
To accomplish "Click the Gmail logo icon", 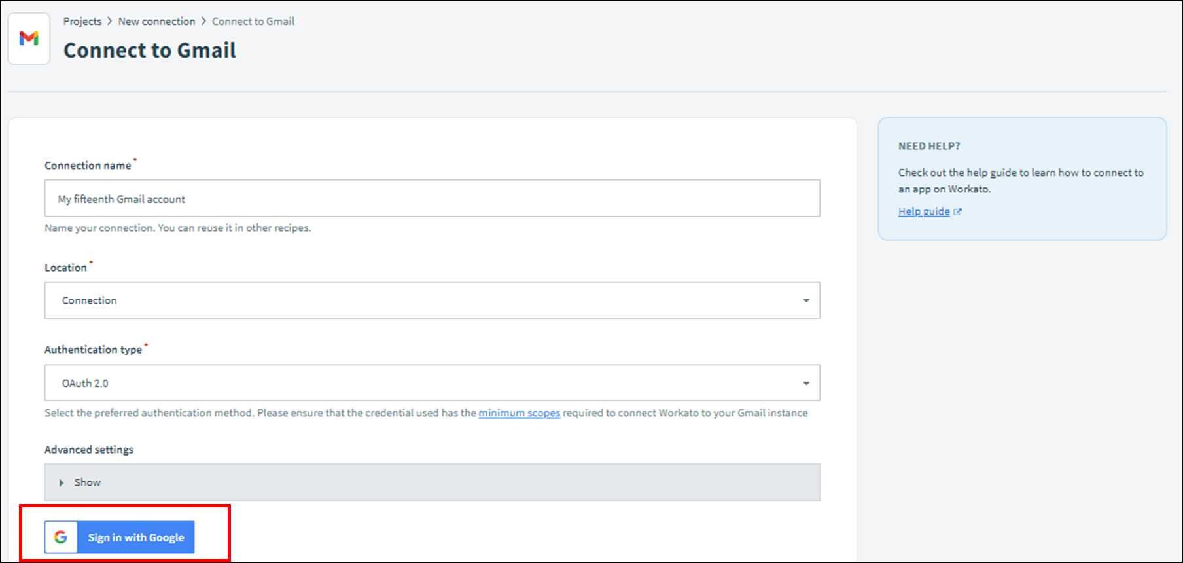I will [29, 39].
